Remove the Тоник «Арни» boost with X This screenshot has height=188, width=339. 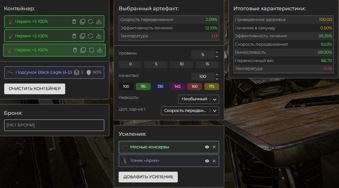click(x=214, y=160)
